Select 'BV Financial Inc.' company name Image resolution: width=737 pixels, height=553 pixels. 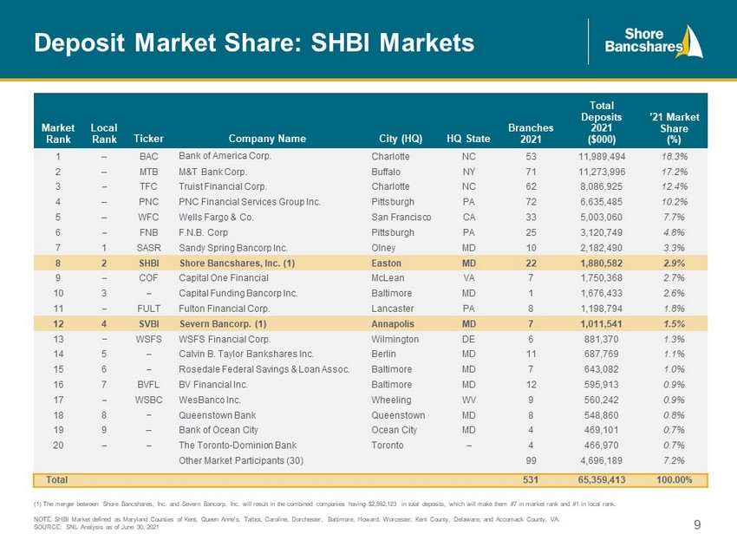coord(213,384)
